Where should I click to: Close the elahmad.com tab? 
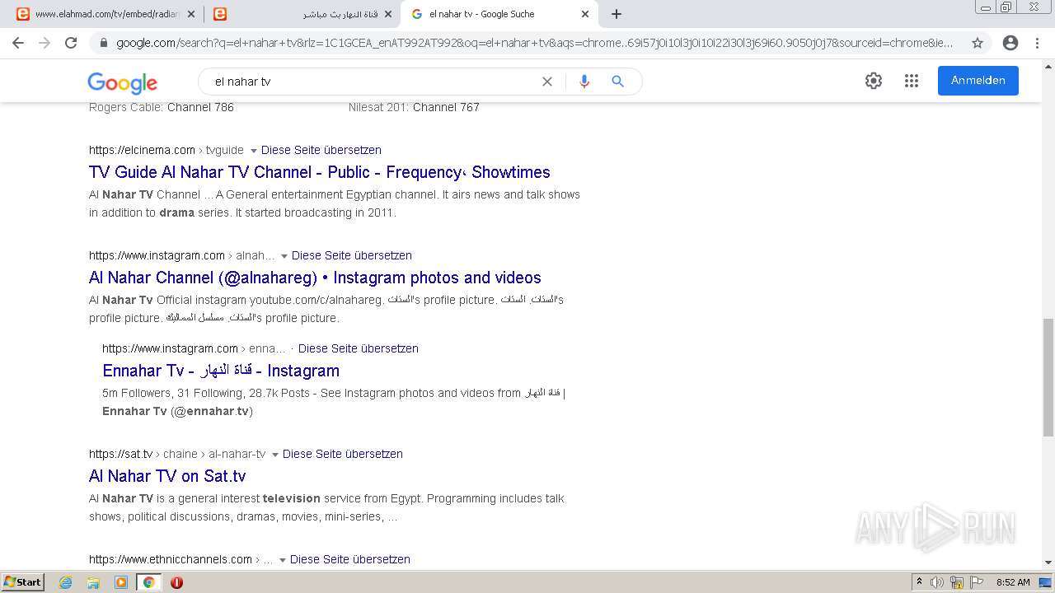[x=191, y=14]
